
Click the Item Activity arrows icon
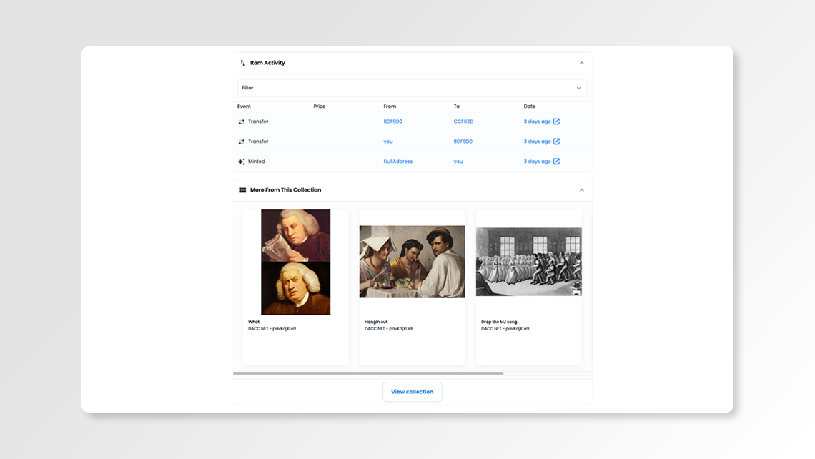coord(243,63)
